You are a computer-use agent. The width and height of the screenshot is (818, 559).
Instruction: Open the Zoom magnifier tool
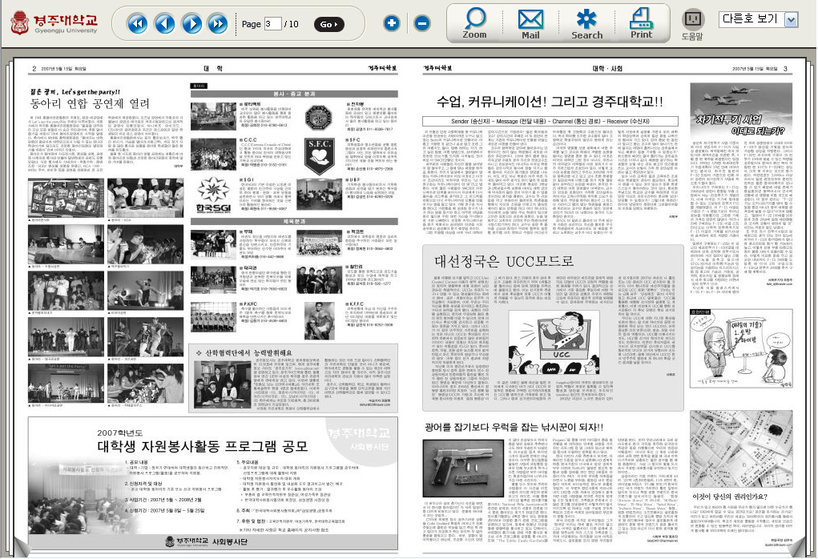475,23
